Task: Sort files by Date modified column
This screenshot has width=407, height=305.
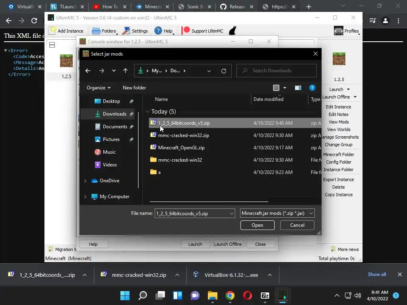Action: click(x=268, y=99)
